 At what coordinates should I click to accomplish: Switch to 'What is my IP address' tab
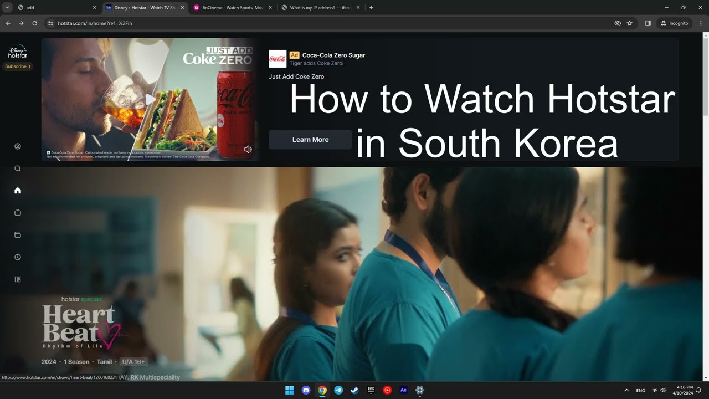(320, 8)
